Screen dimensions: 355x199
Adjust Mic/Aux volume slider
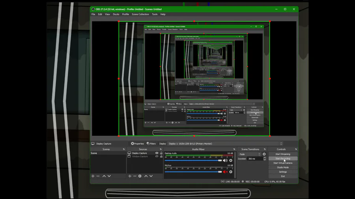(193, 172)
